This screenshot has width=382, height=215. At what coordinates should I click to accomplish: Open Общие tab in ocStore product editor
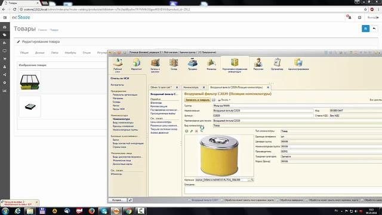24,53
